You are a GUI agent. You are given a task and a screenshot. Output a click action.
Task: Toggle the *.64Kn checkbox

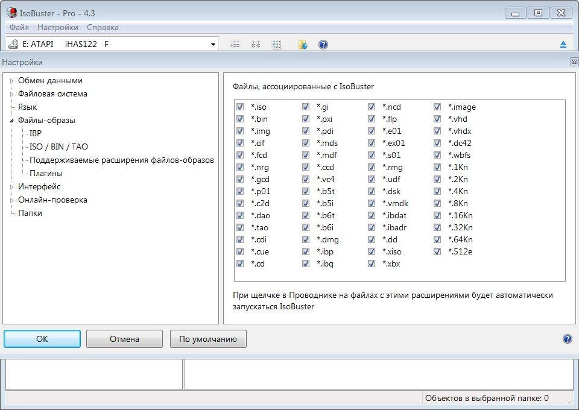tap(437, 239)
